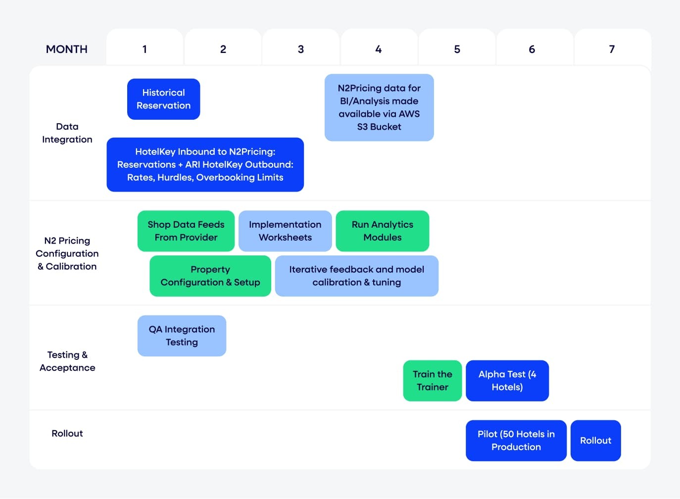Open the N2Pricing data AWS S3 Bucket task
The height and width of the screenshot is (499, 680).
tap(379, 107)
